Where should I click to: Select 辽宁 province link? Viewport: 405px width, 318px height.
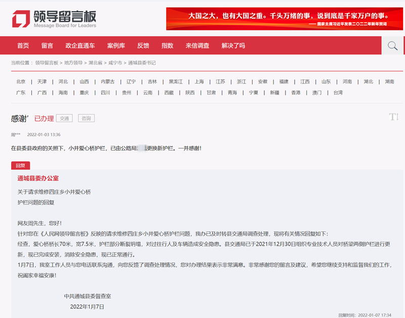(131, 81)
